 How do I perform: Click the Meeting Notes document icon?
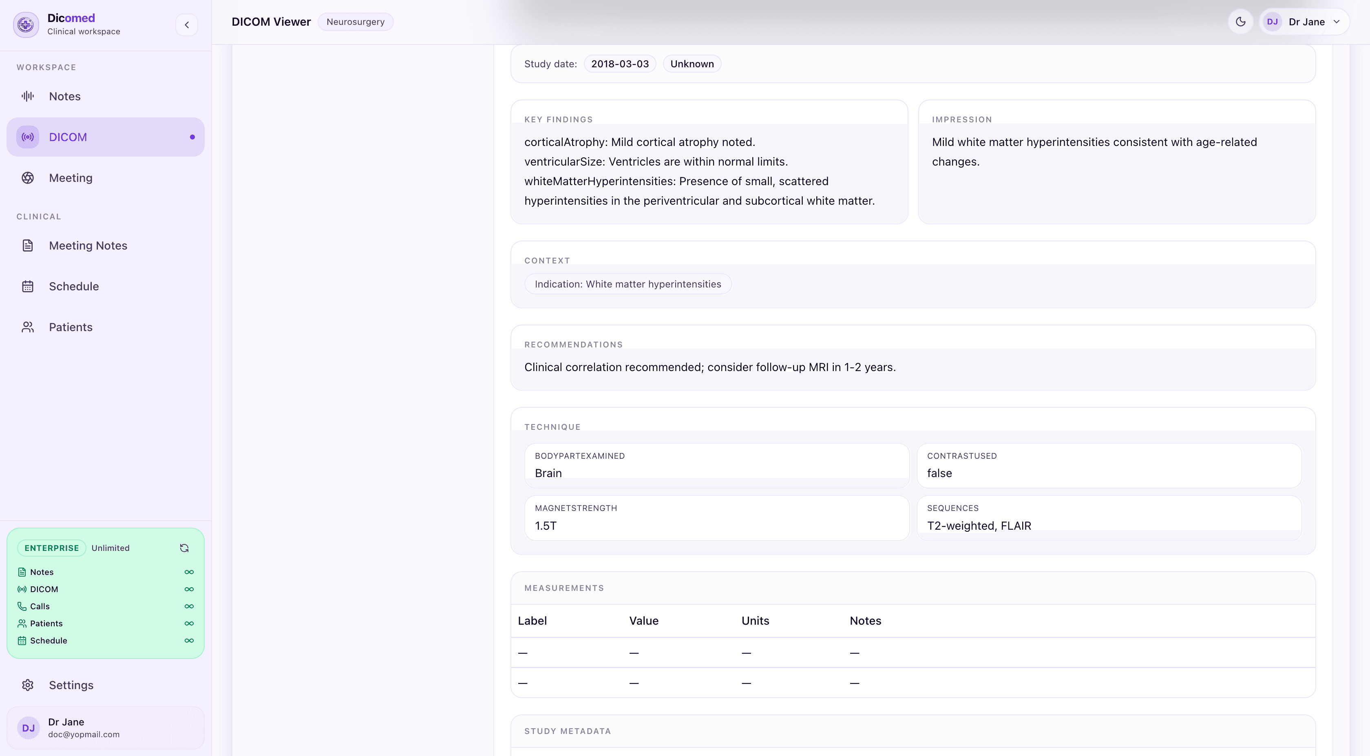pyautogui.click(x=28, y=245)
